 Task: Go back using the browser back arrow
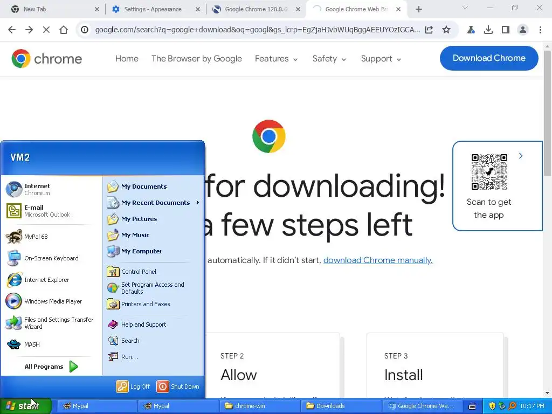coord(12,30)
